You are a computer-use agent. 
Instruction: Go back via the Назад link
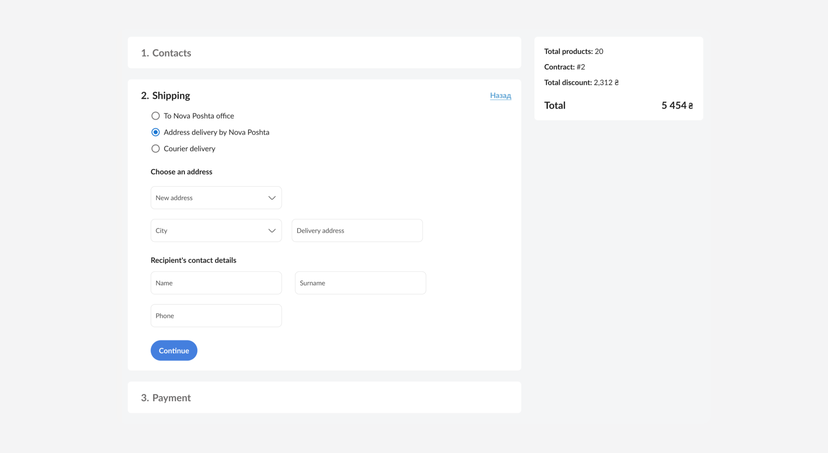pos(500,95)
